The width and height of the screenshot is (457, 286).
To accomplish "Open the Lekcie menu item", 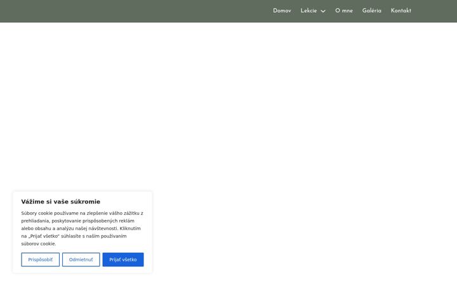I will [x=308, y=11].
